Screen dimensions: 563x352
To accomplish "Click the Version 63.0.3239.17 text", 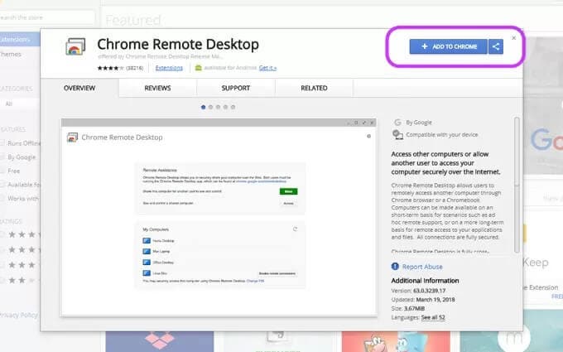I will pos(418,291).
